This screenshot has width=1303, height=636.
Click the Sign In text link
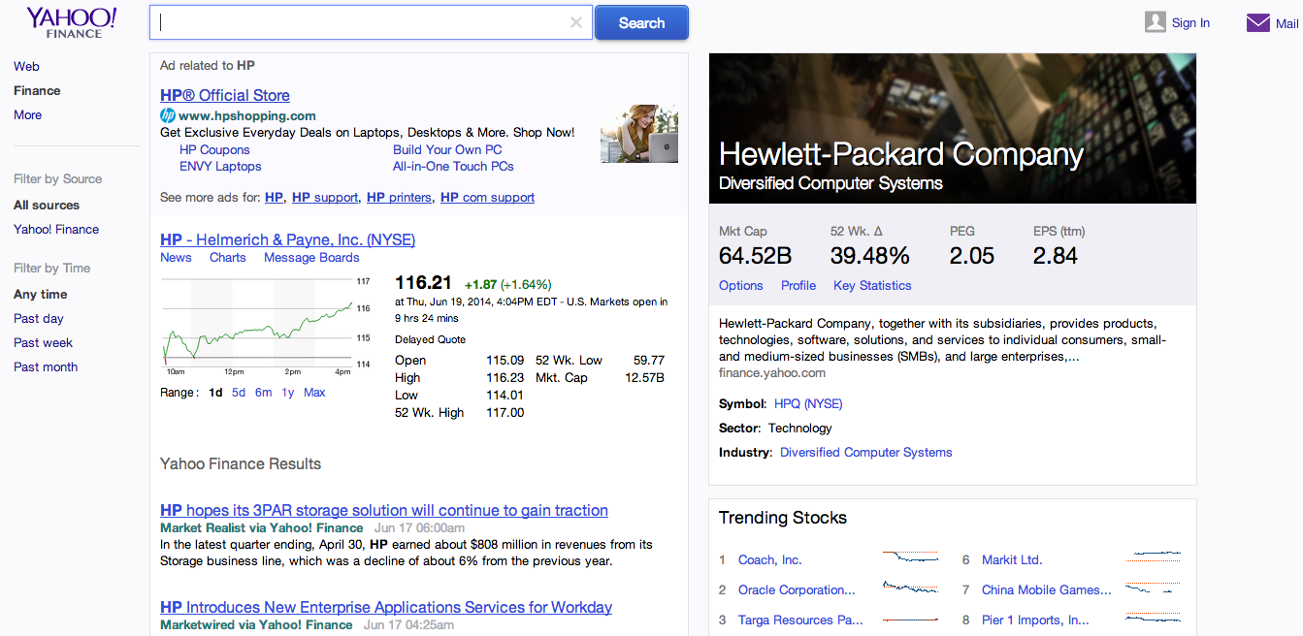1190,23
